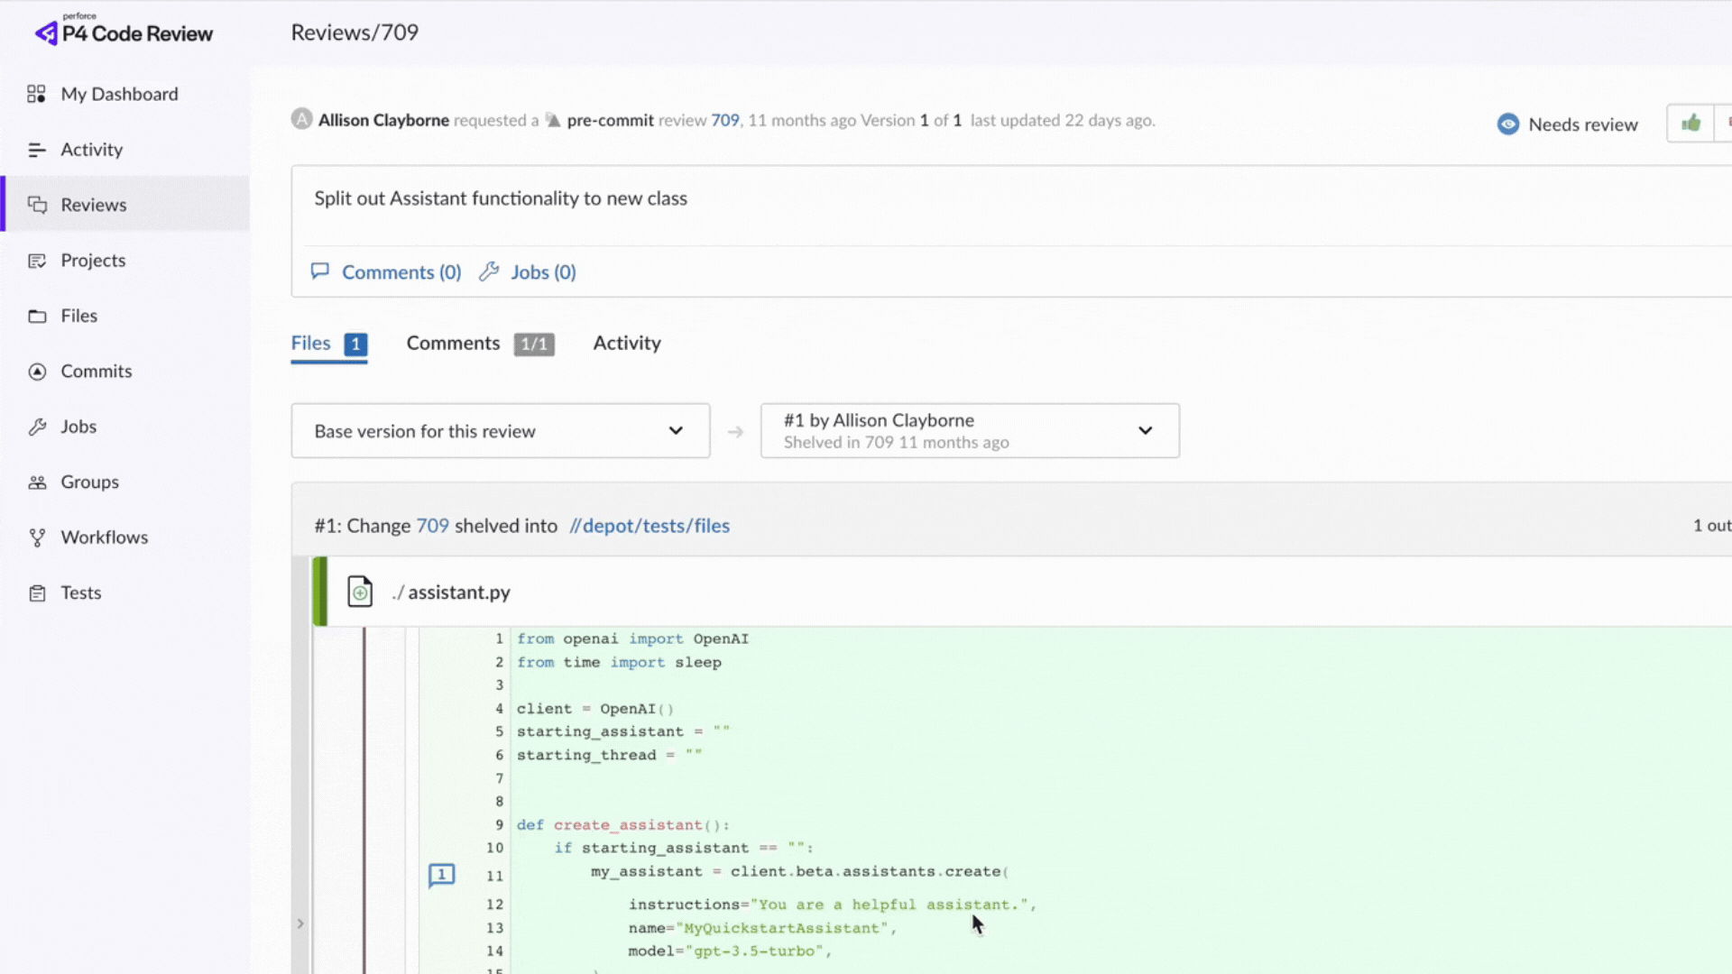
Task: Click the assistant.py added-file icon
Action: 360,592
